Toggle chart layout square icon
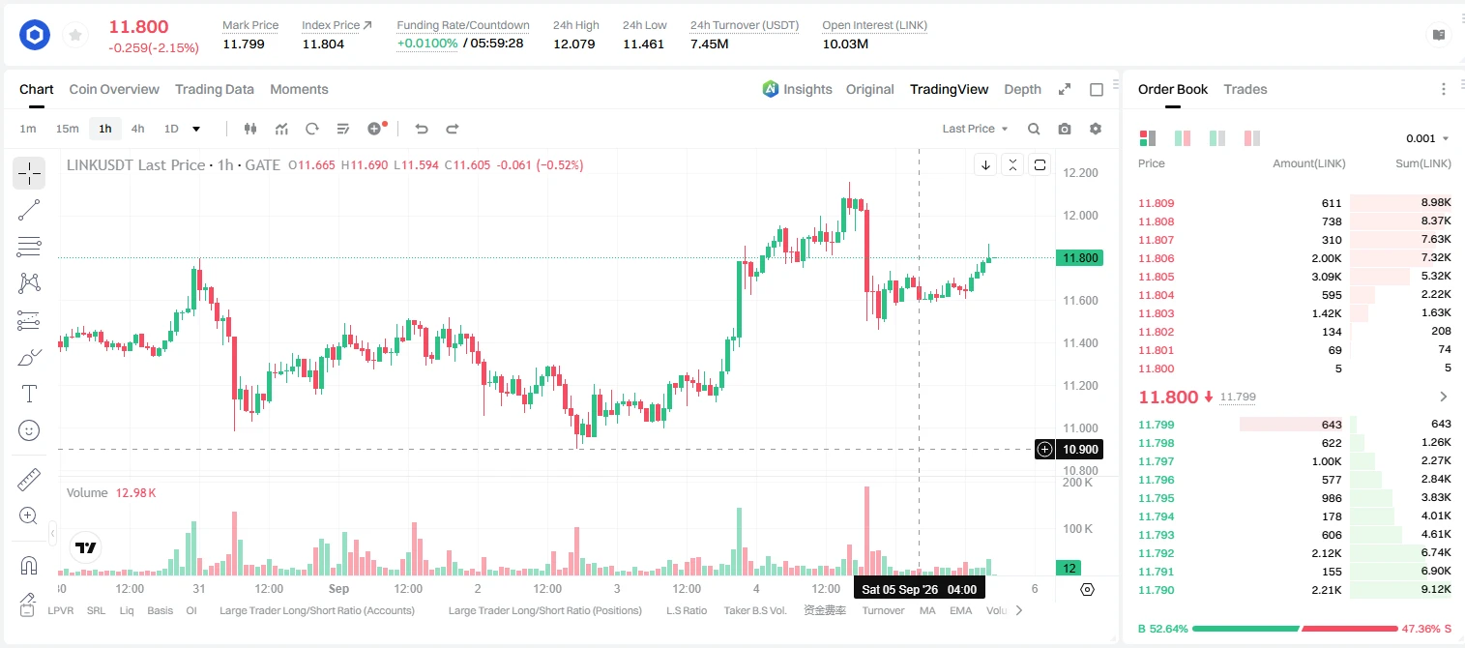Viewport: 1465px width, 648px height. coord(1097,89)
